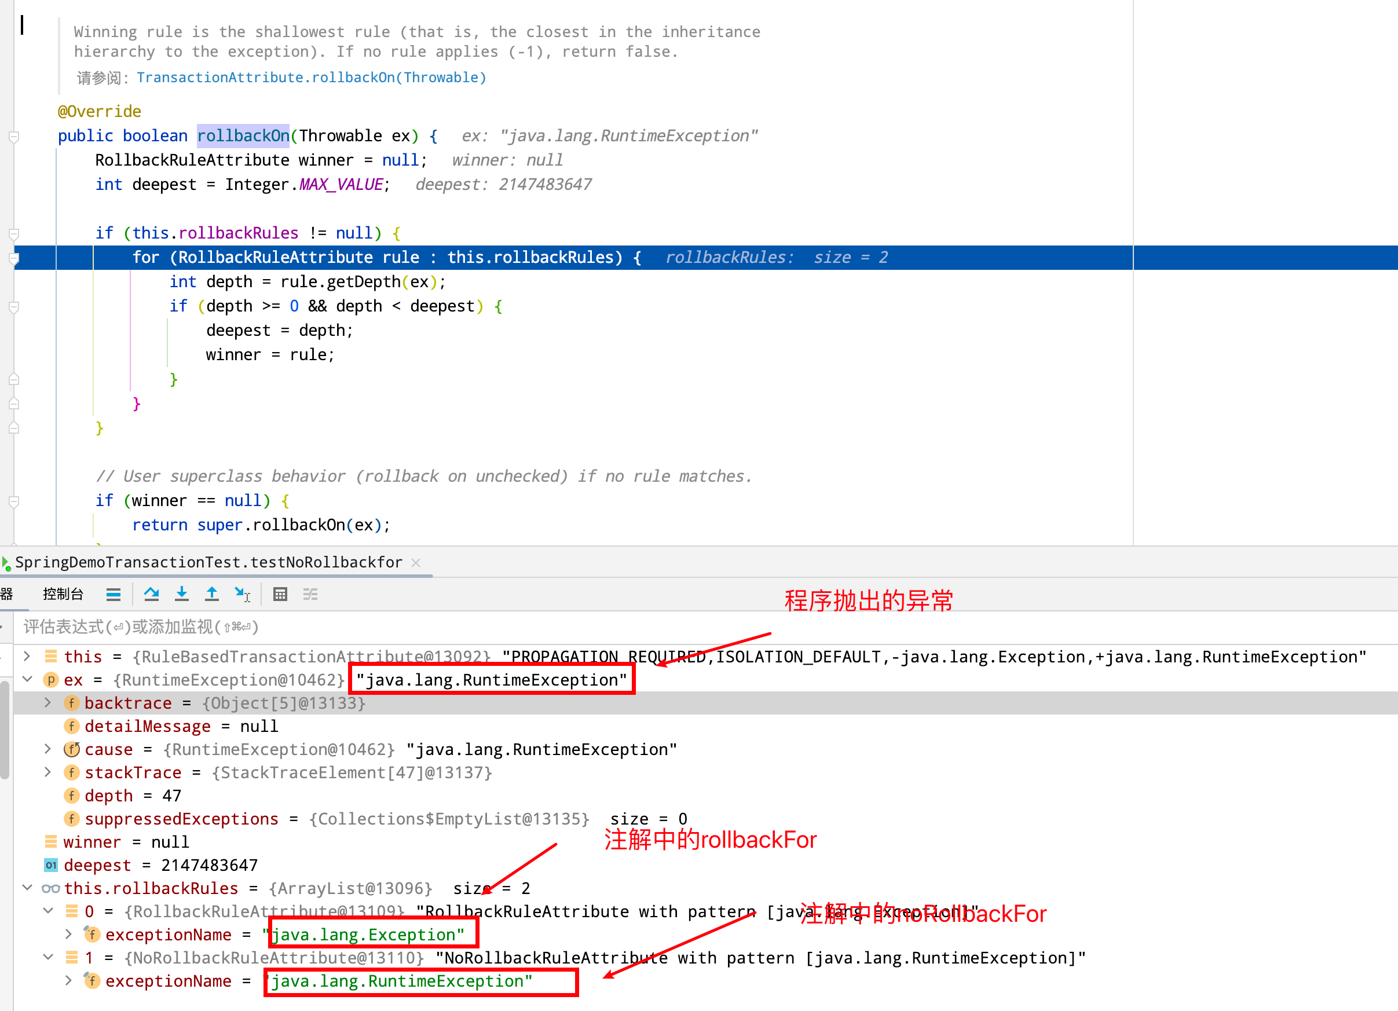Collapse element 0 RollbackRuleAttribute node
The image size is (1398, 1011).
point(48,911)
